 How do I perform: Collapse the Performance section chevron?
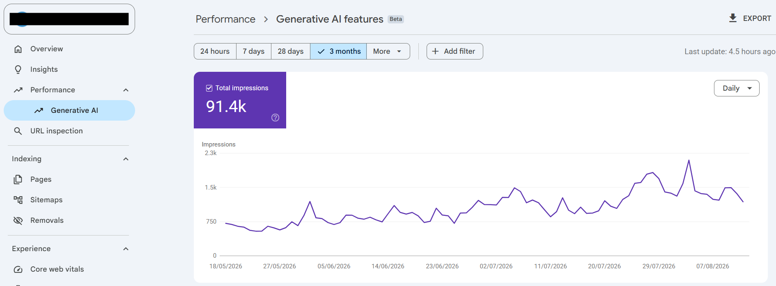click(126, 90)
